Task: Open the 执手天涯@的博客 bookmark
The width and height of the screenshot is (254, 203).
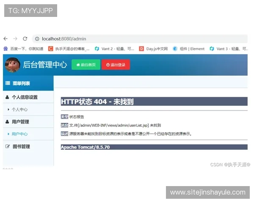Action: 69,49
